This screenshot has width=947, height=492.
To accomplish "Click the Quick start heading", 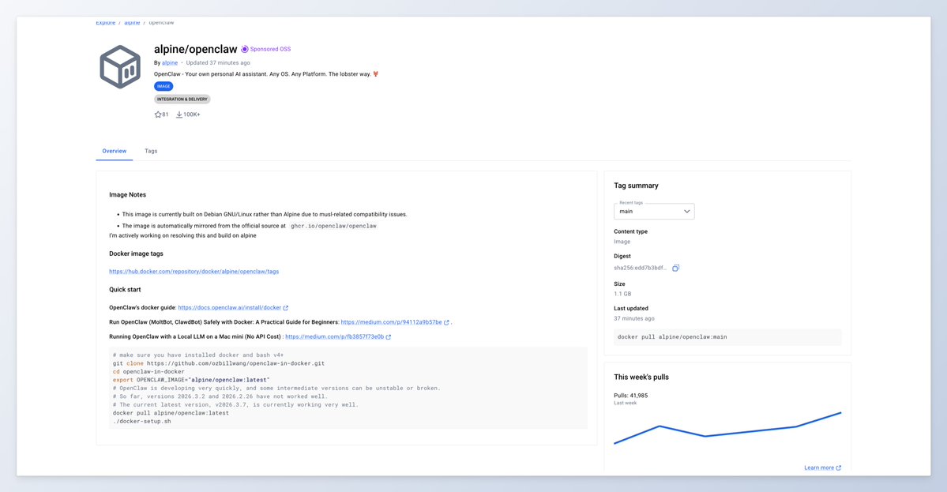I will coord(125,290).
